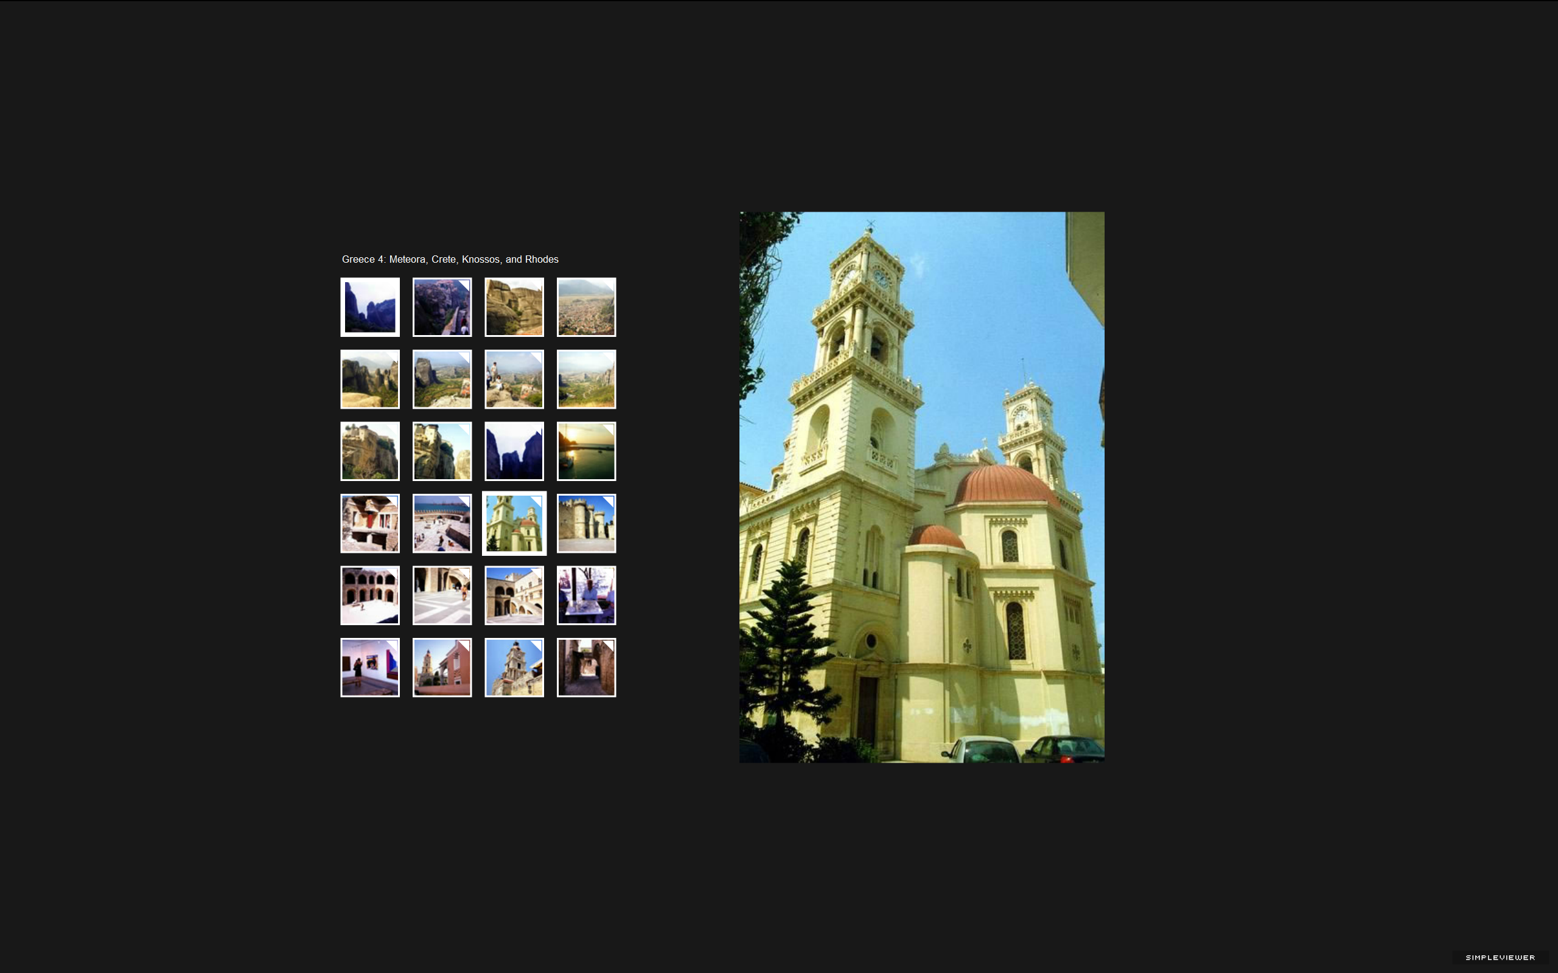Viewport: 1558px width, 973px height.
Task: Select thumbnail of lone rock tower over green valley
Action: 442,379
